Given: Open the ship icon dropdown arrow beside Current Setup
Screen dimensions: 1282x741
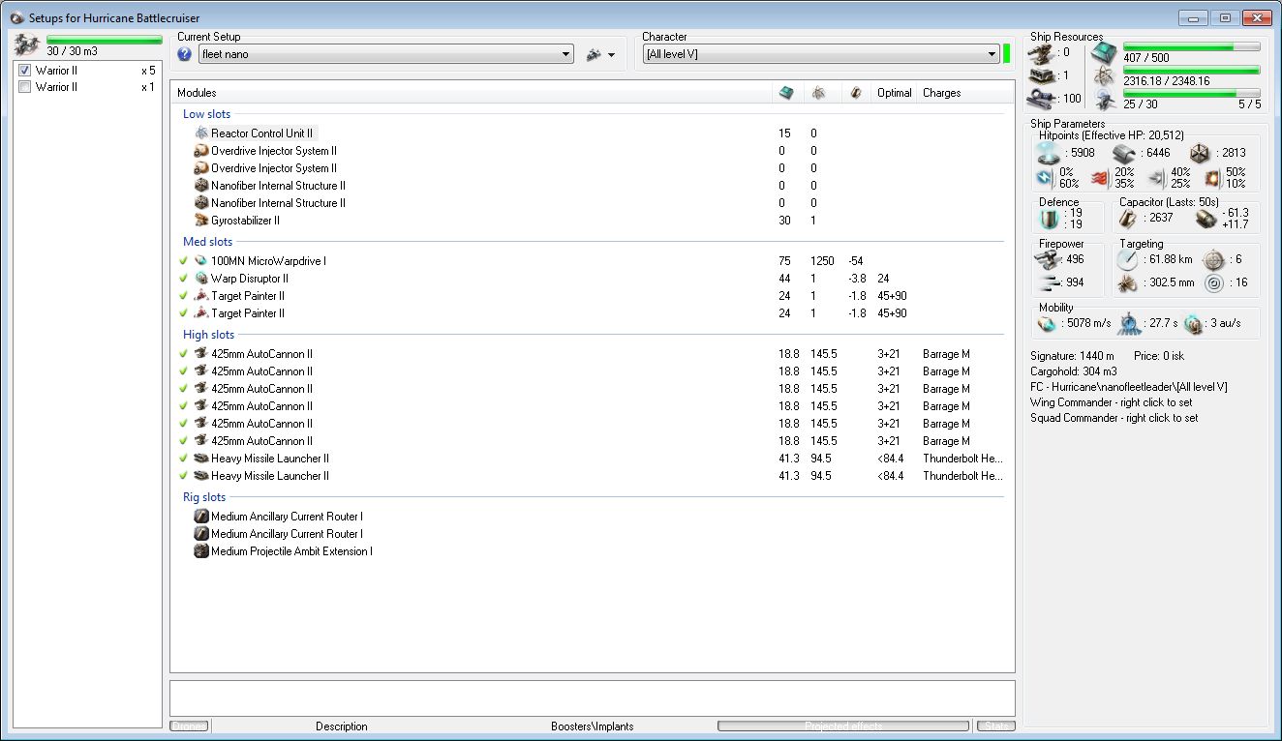Looking at the screenshot, I should pyautogui.click(x=612, y=55).
